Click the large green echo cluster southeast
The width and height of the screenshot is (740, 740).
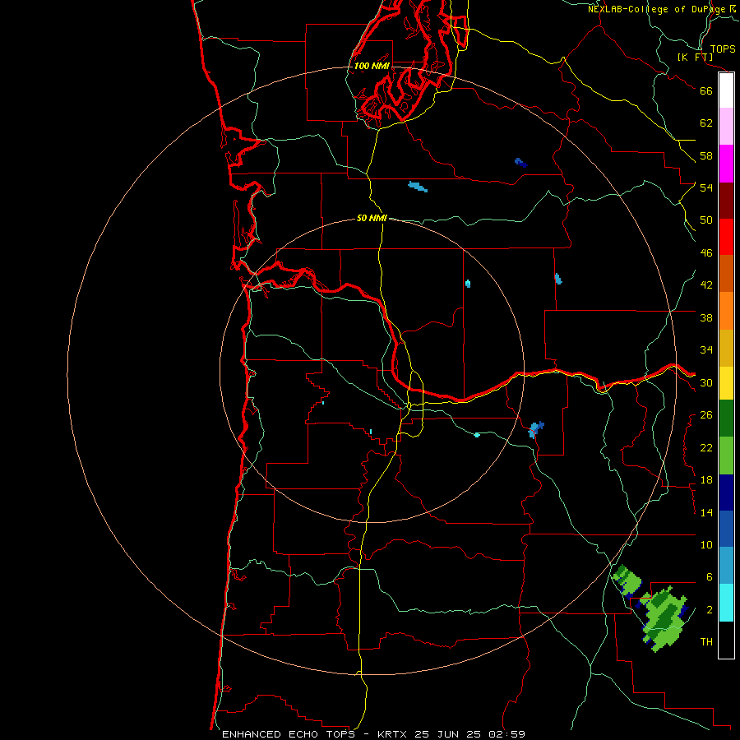(664, 619)
